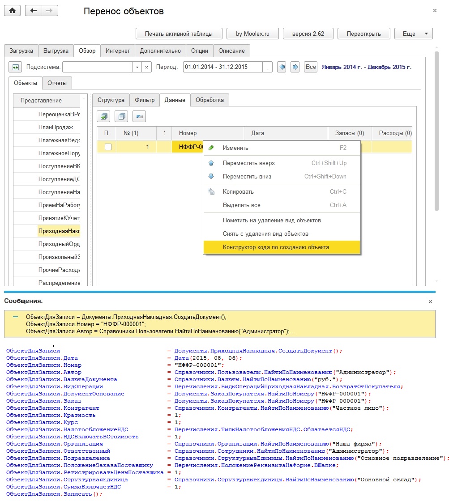Click the № (1) column header

coord(136,133)
